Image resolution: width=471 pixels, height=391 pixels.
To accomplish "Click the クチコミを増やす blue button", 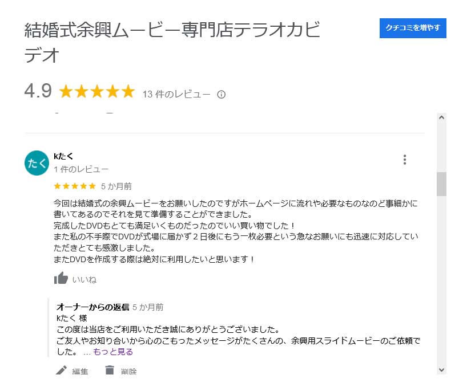I will coord(412,28).
